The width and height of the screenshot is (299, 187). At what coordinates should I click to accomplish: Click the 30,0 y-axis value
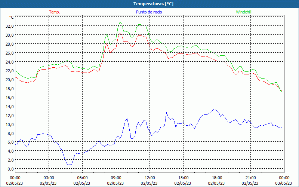pos(10,35)
